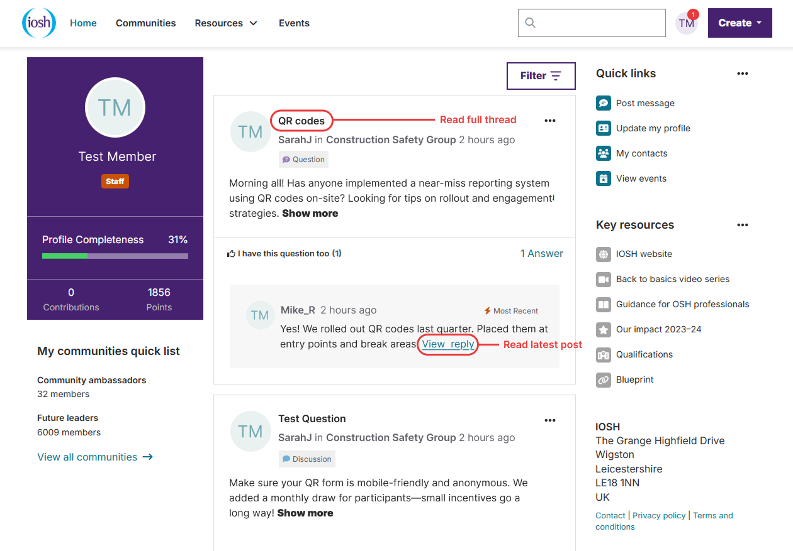Open Guidance for OSH professionals icon
This screenshot has width=793, height=551.
(603, 304)
